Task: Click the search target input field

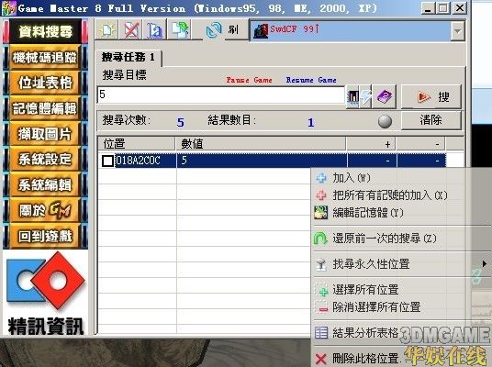Action: tap(221, 95)
